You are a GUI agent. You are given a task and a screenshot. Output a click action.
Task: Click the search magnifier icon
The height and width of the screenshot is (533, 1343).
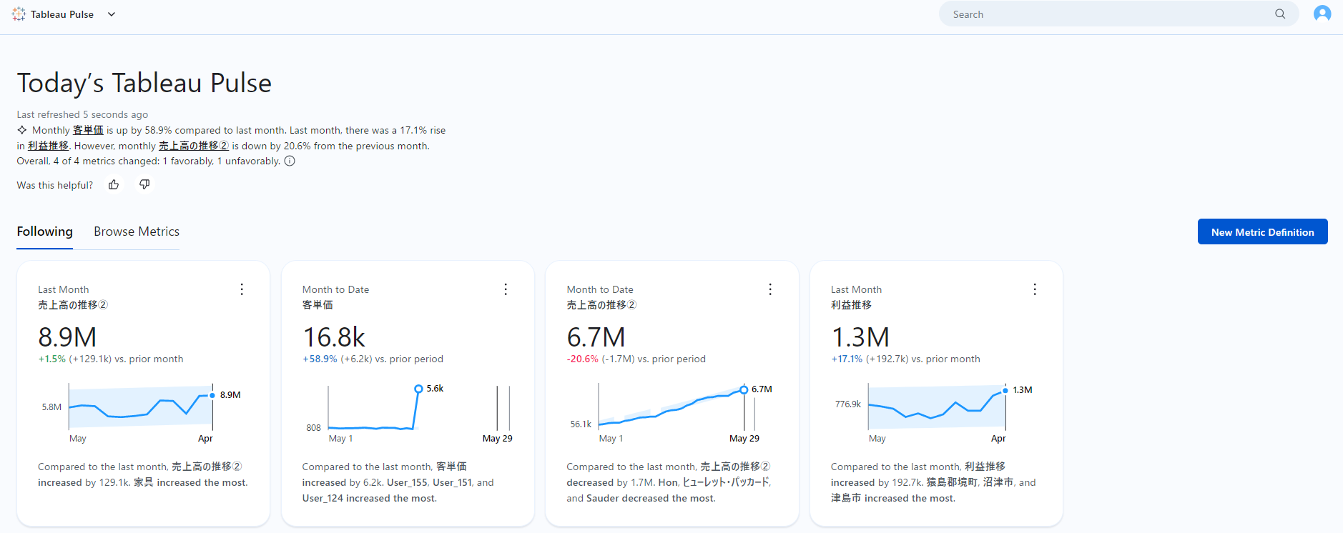point(1280,14)
